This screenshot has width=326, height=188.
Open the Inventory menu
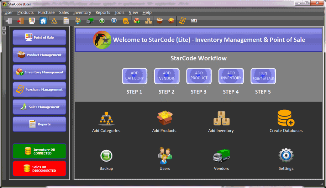tap(82, 13)
